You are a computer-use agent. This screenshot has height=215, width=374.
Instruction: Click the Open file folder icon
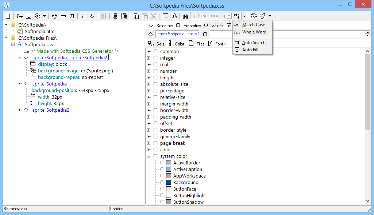(20, 16)
